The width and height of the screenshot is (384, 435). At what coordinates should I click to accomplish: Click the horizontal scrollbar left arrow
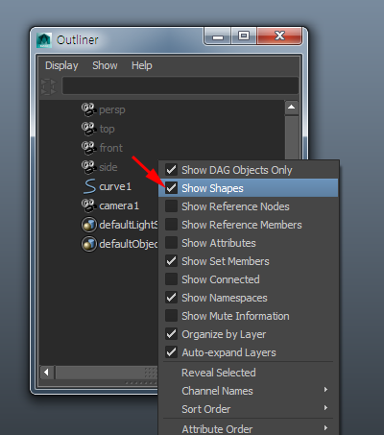pos(47,373)
